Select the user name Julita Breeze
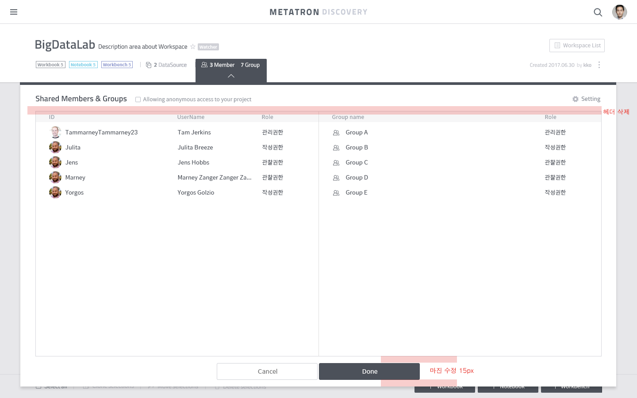Viewport: 637px width, 398px height. pyautogui.click(x=195, y=147)
